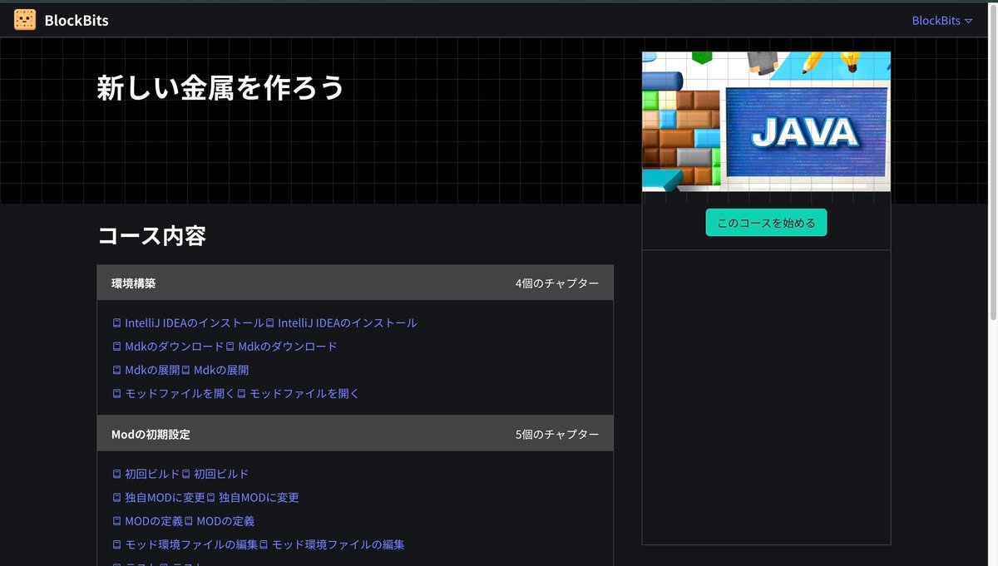Image resolution: width=998 pixels, height=566 pixels.
Task: Click the chapter icon beside IntelliJ IDEAのインストール
Action: point(116,322)
